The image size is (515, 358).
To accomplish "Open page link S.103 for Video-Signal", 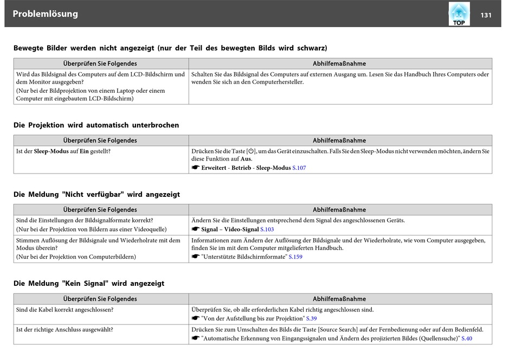I will [267, 229].
